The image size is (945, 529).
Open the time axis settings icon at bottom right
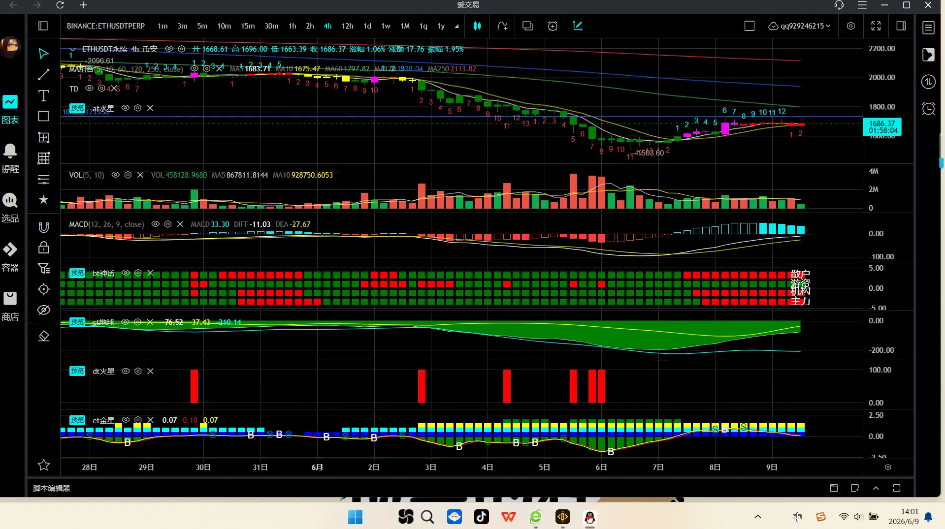[x=888, y=467]
